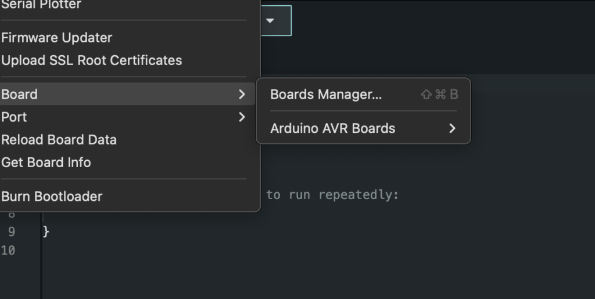The width and height of the screenshot is (595, 299).
Task: Expand the chevron next to Port
Action: tap(242, 117)
